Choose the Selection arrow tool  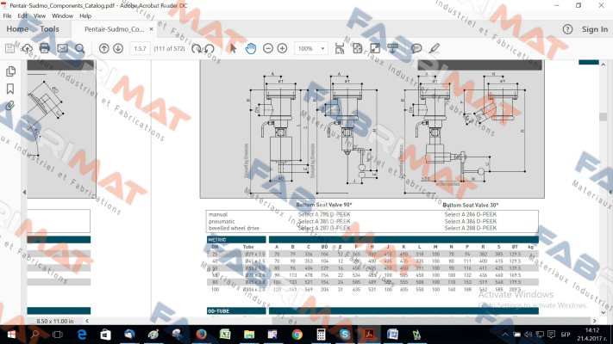click(x=233, y=48)
